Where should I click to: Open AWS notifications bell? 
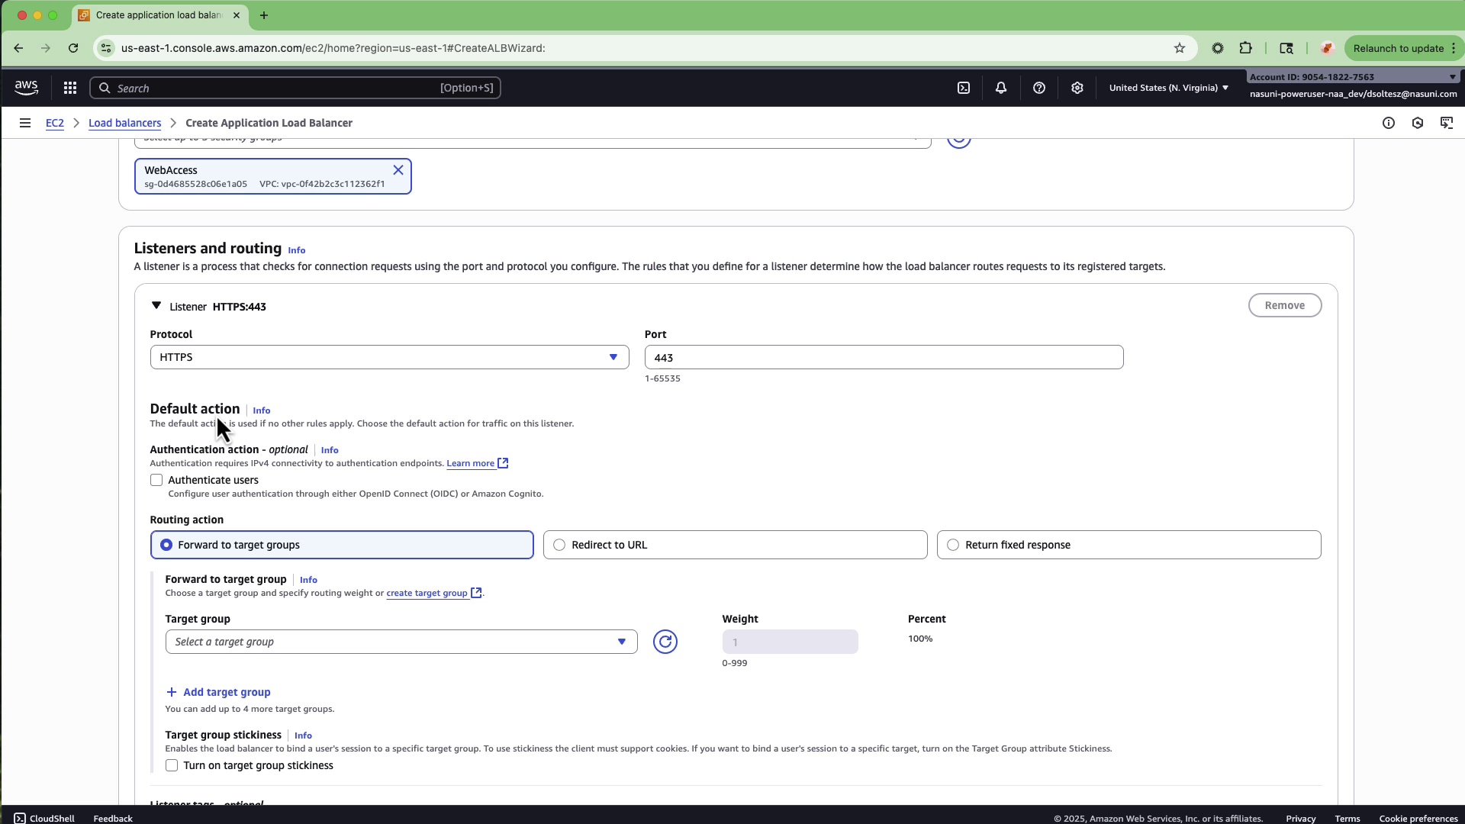click(x=1000, y=88)
